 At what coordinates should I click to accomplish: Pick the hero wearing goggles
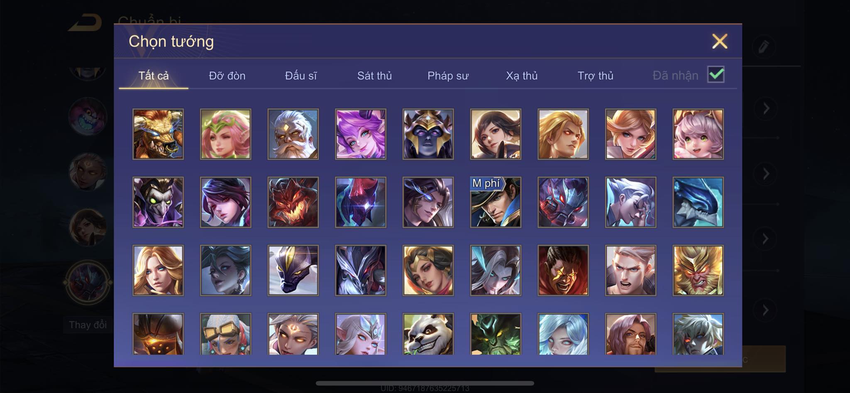click(x=225, y=334)
